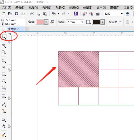
Task: Expand the border width .2 mm dropdown
Action: click(x=82, y=22)
